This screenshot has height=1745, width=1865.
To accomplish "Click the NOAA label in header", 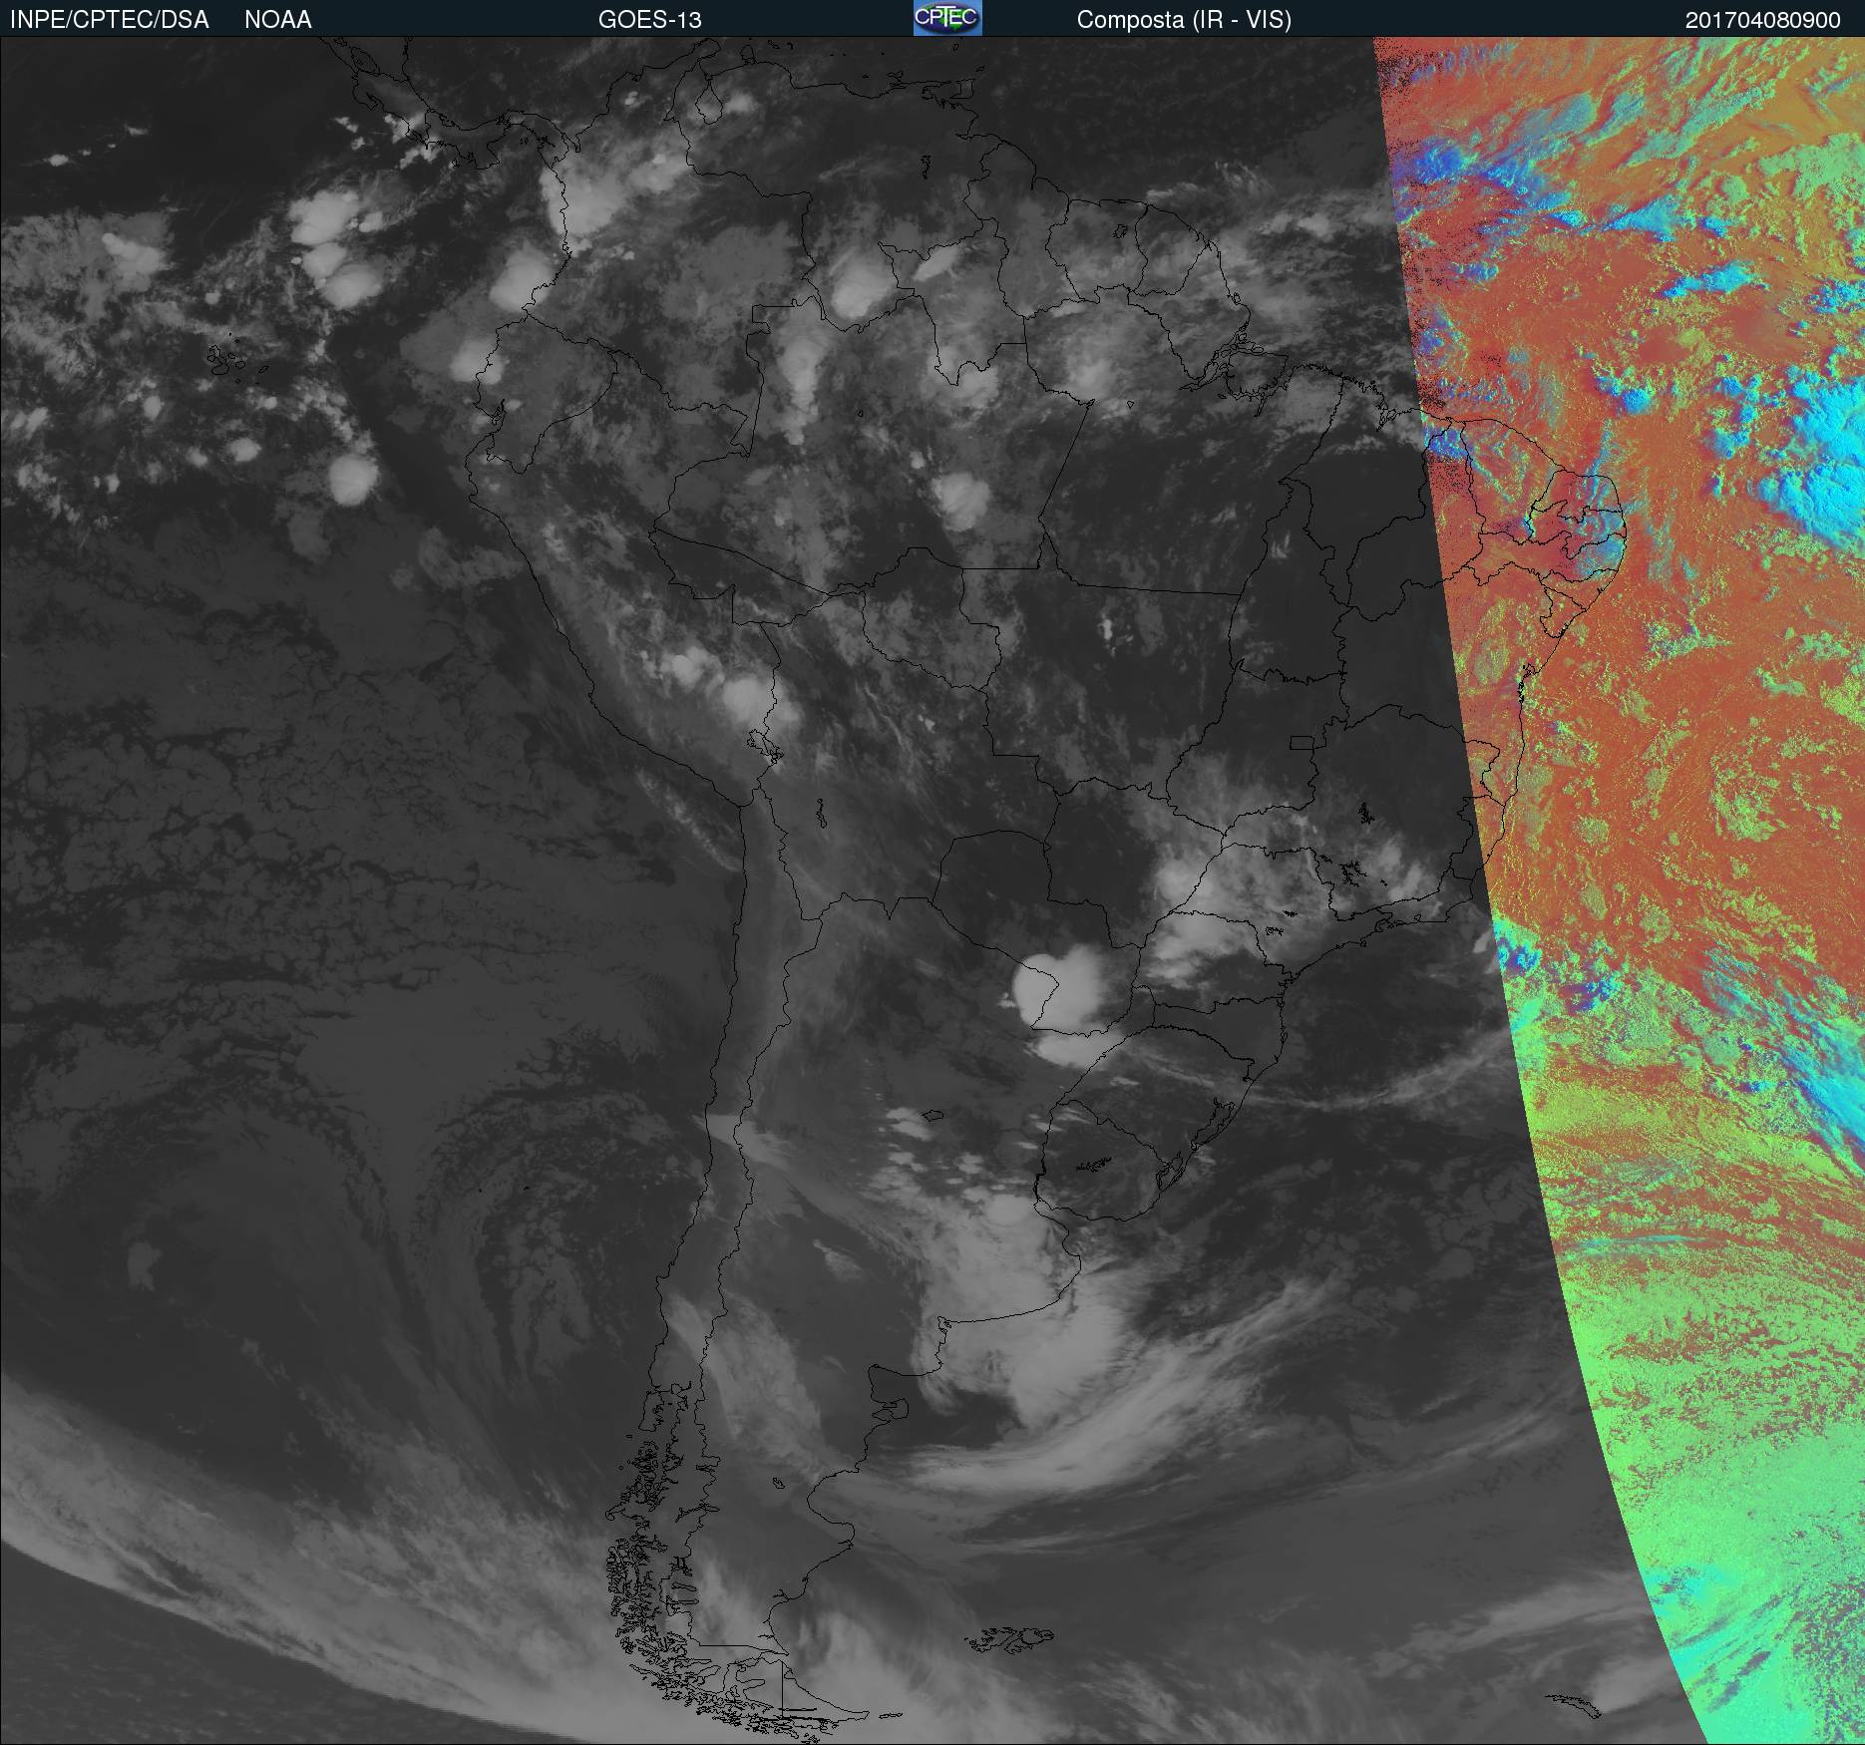I will point(278,20).
